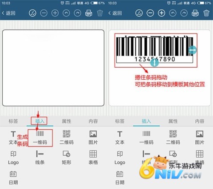Tap redo arrow icon in left screen toolbar
This screenshot has height=189, width=213.
78,13
